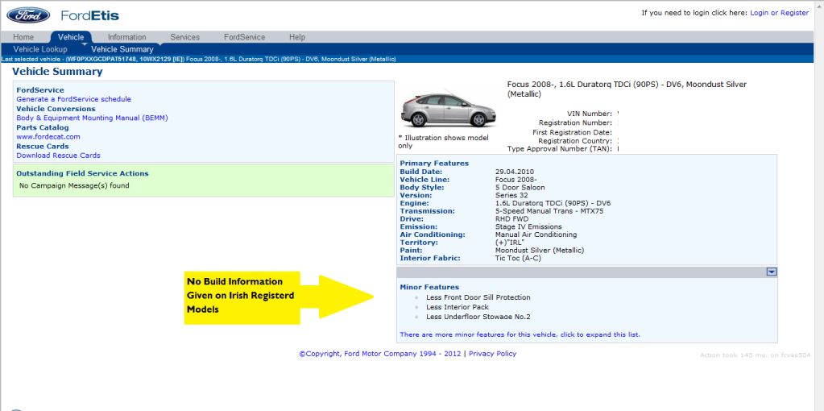Open the Information tab
This screenshot has height=411, width=824.
coord(127,37)
